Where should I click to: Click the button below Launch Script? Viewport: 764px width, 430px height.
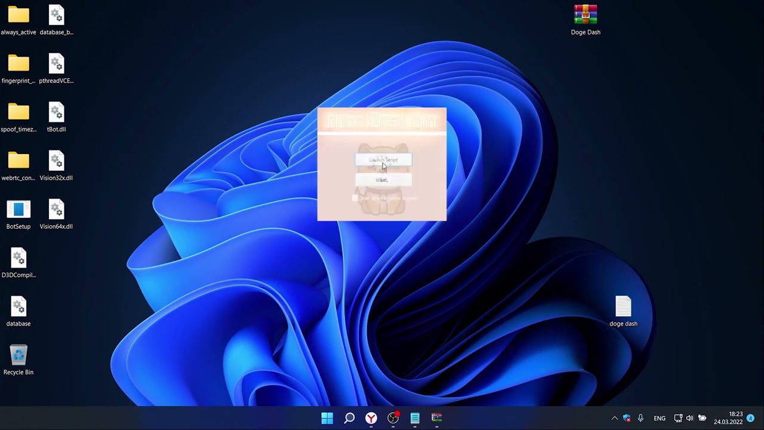coord(383,180)
